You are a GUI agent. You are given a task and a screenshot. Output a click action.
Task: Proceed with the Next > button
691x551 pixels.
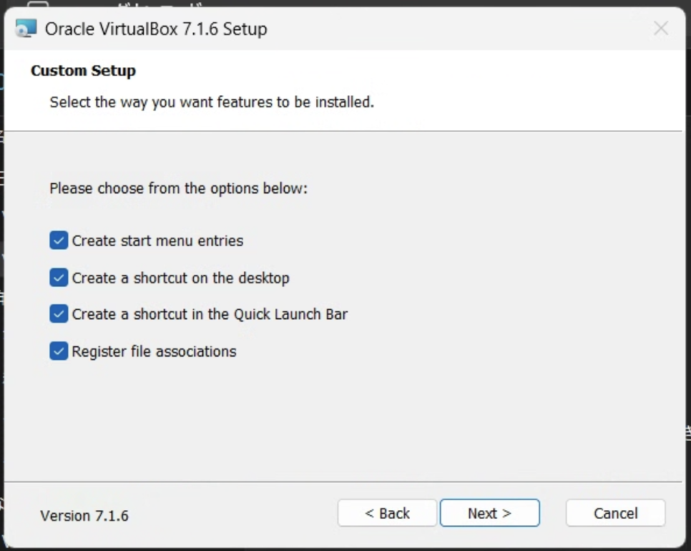pyautogui.click(x=489, y=513)
